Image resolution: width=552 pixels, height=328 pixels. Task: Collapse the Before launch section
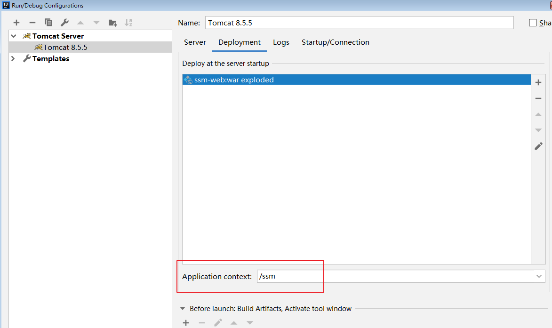click(x=183, y=309)
